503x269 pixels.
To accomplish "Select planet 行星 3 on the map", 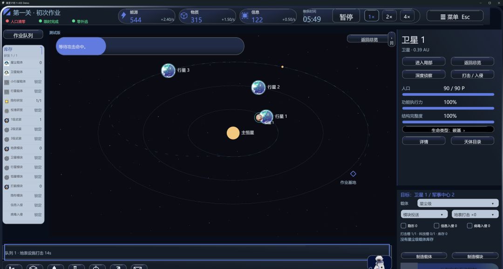I will click(x=168, y=71).
